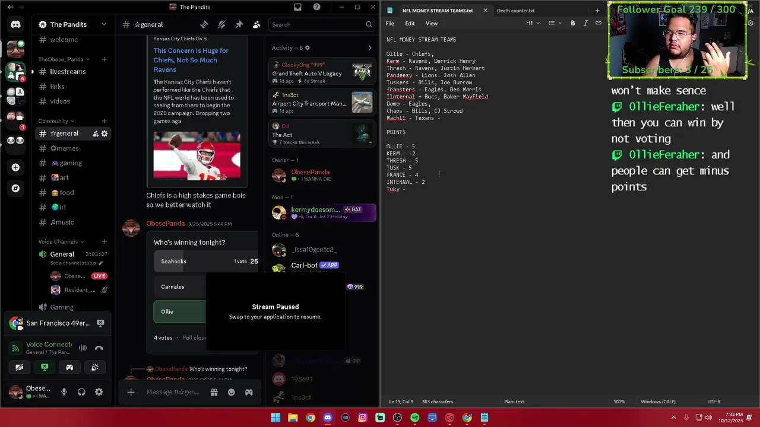Image resolution: width=760 pixels, height=427 pixels.
Task: Expand the Activity panel chevron
Action: (x=370, y=48)
